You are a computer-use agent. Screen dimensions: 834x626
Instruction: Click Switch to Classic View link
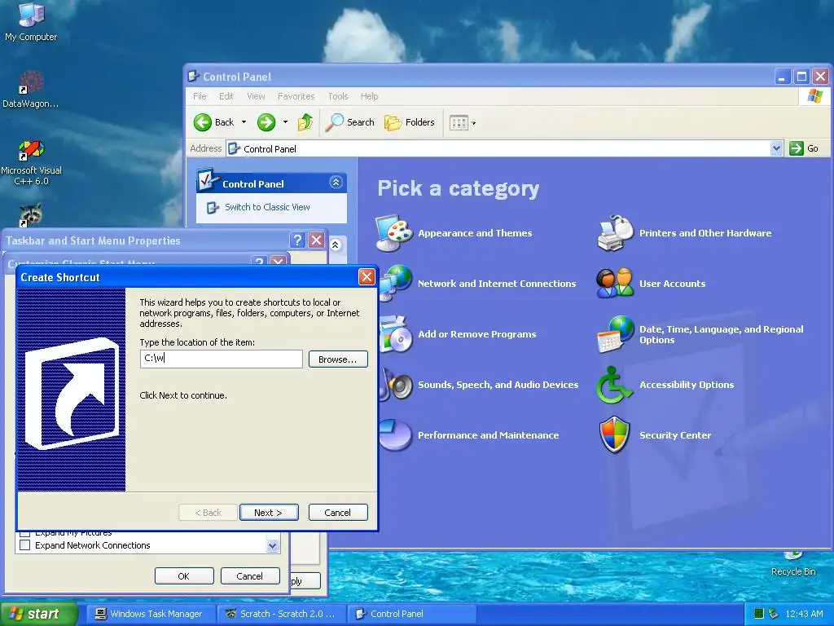tap(267, 207)
